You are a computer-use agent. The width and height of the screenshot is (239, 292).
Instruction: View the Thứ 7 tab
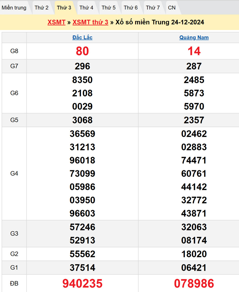point(153,8)
